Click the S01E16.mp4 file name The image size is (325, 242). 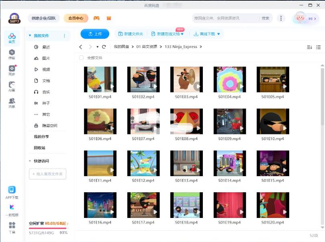(x=100, y=222)
